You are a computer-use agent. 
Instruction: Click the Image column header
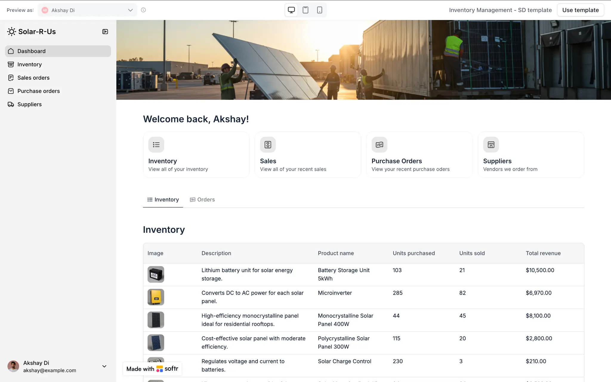(x=155, y=253)
